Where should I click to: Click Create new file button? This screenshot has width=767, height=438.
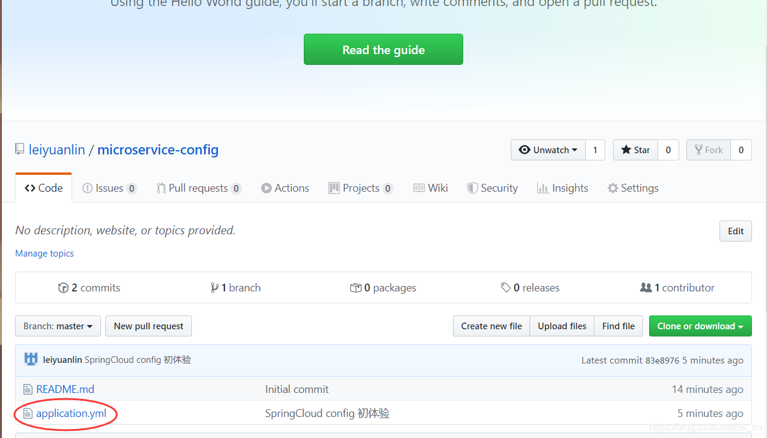(491, 326)
